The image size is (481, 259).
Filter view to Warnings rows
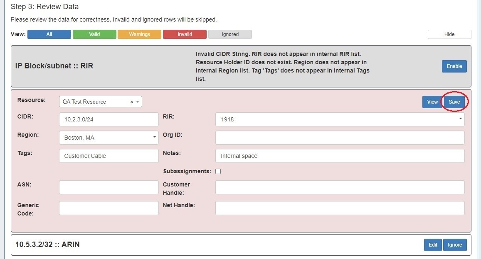click(139, 34)
